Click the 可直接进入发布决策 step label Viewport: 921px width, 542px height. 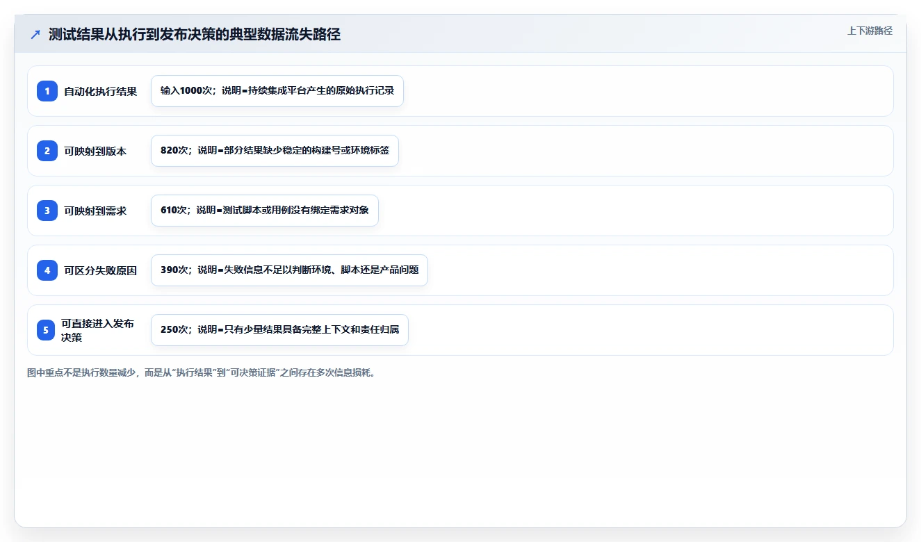pyautogui.click(x=98, y=330)
